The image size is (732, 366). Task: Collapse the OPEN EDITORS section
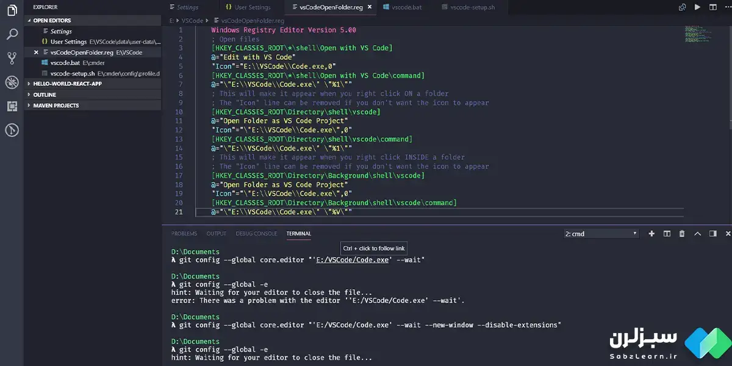[x=52, y=20]
